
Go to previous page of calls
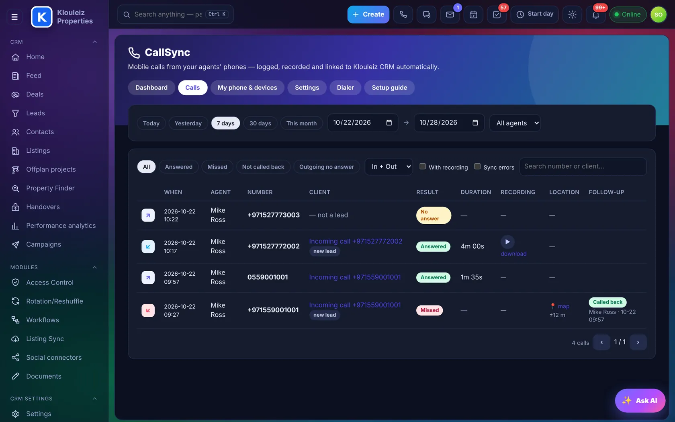601,342
